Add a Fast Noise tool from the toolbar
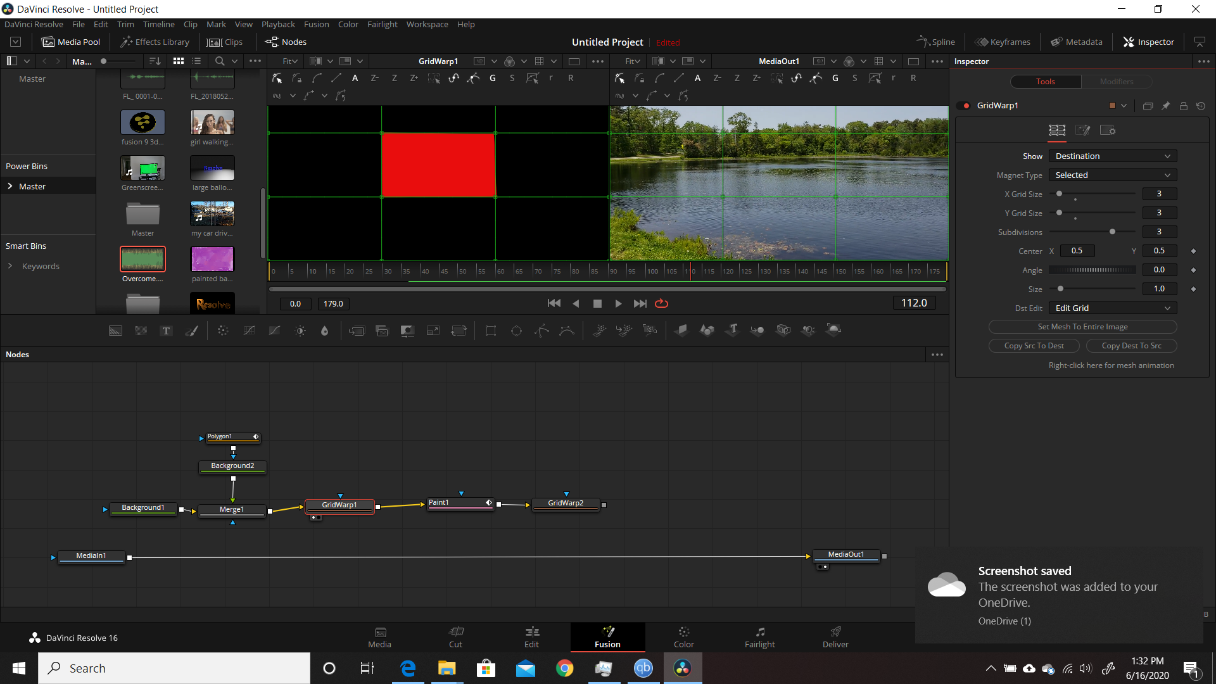The height and width of the screenshot is (684, 1216). coord(141,331)
